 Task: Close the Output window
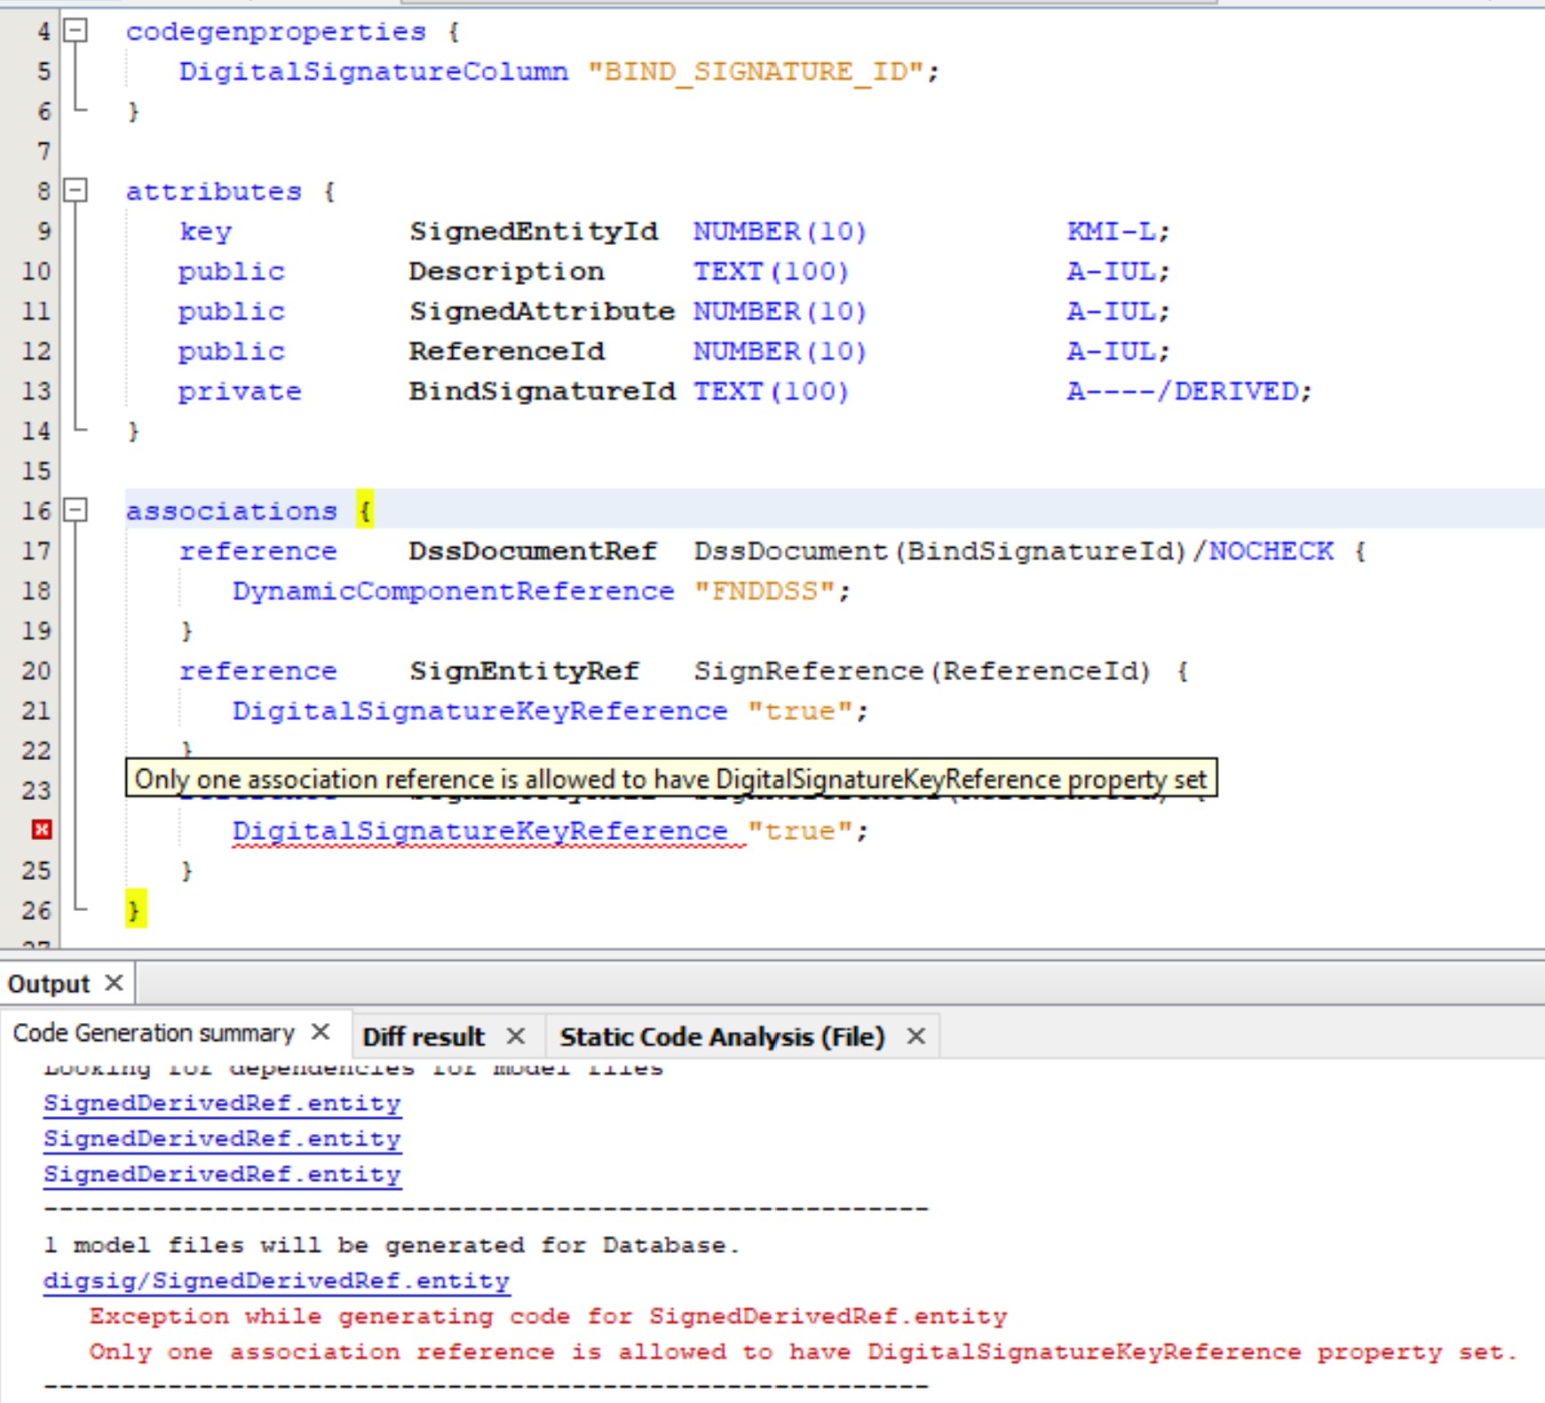coord(114,983)
